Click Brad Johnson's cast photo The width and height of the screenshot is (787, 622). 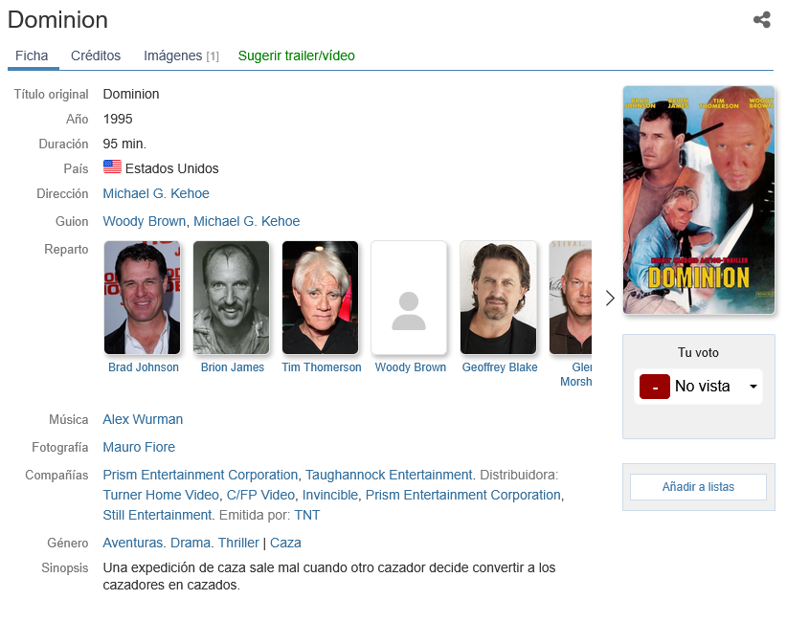(142, 298)
